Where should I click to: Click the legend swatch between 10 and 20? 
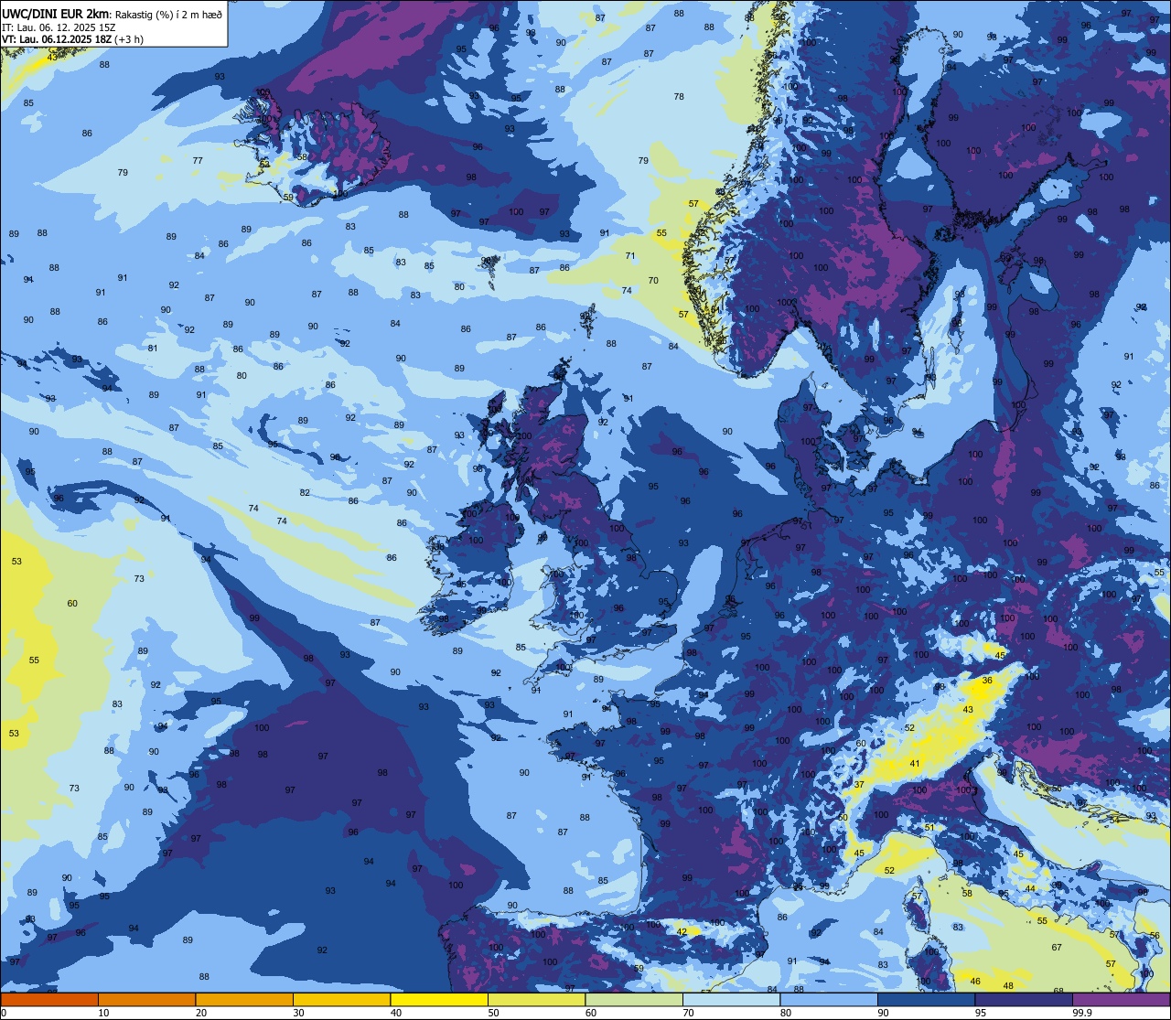click(x=146, y=999)
